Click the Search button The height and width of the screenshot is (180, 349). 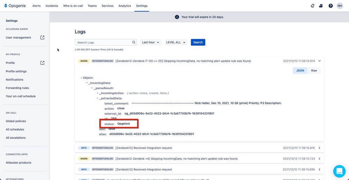tap(198, 42)
